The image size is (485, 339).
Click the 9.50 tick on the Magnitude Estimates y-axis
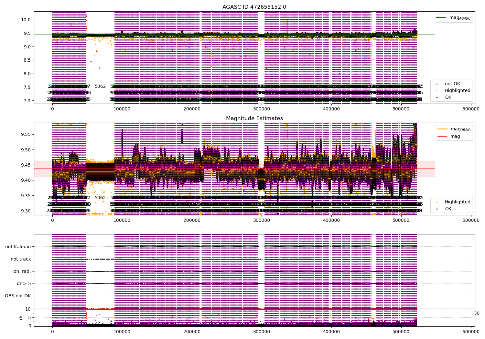pyautogui.click(x=26, y=150)
